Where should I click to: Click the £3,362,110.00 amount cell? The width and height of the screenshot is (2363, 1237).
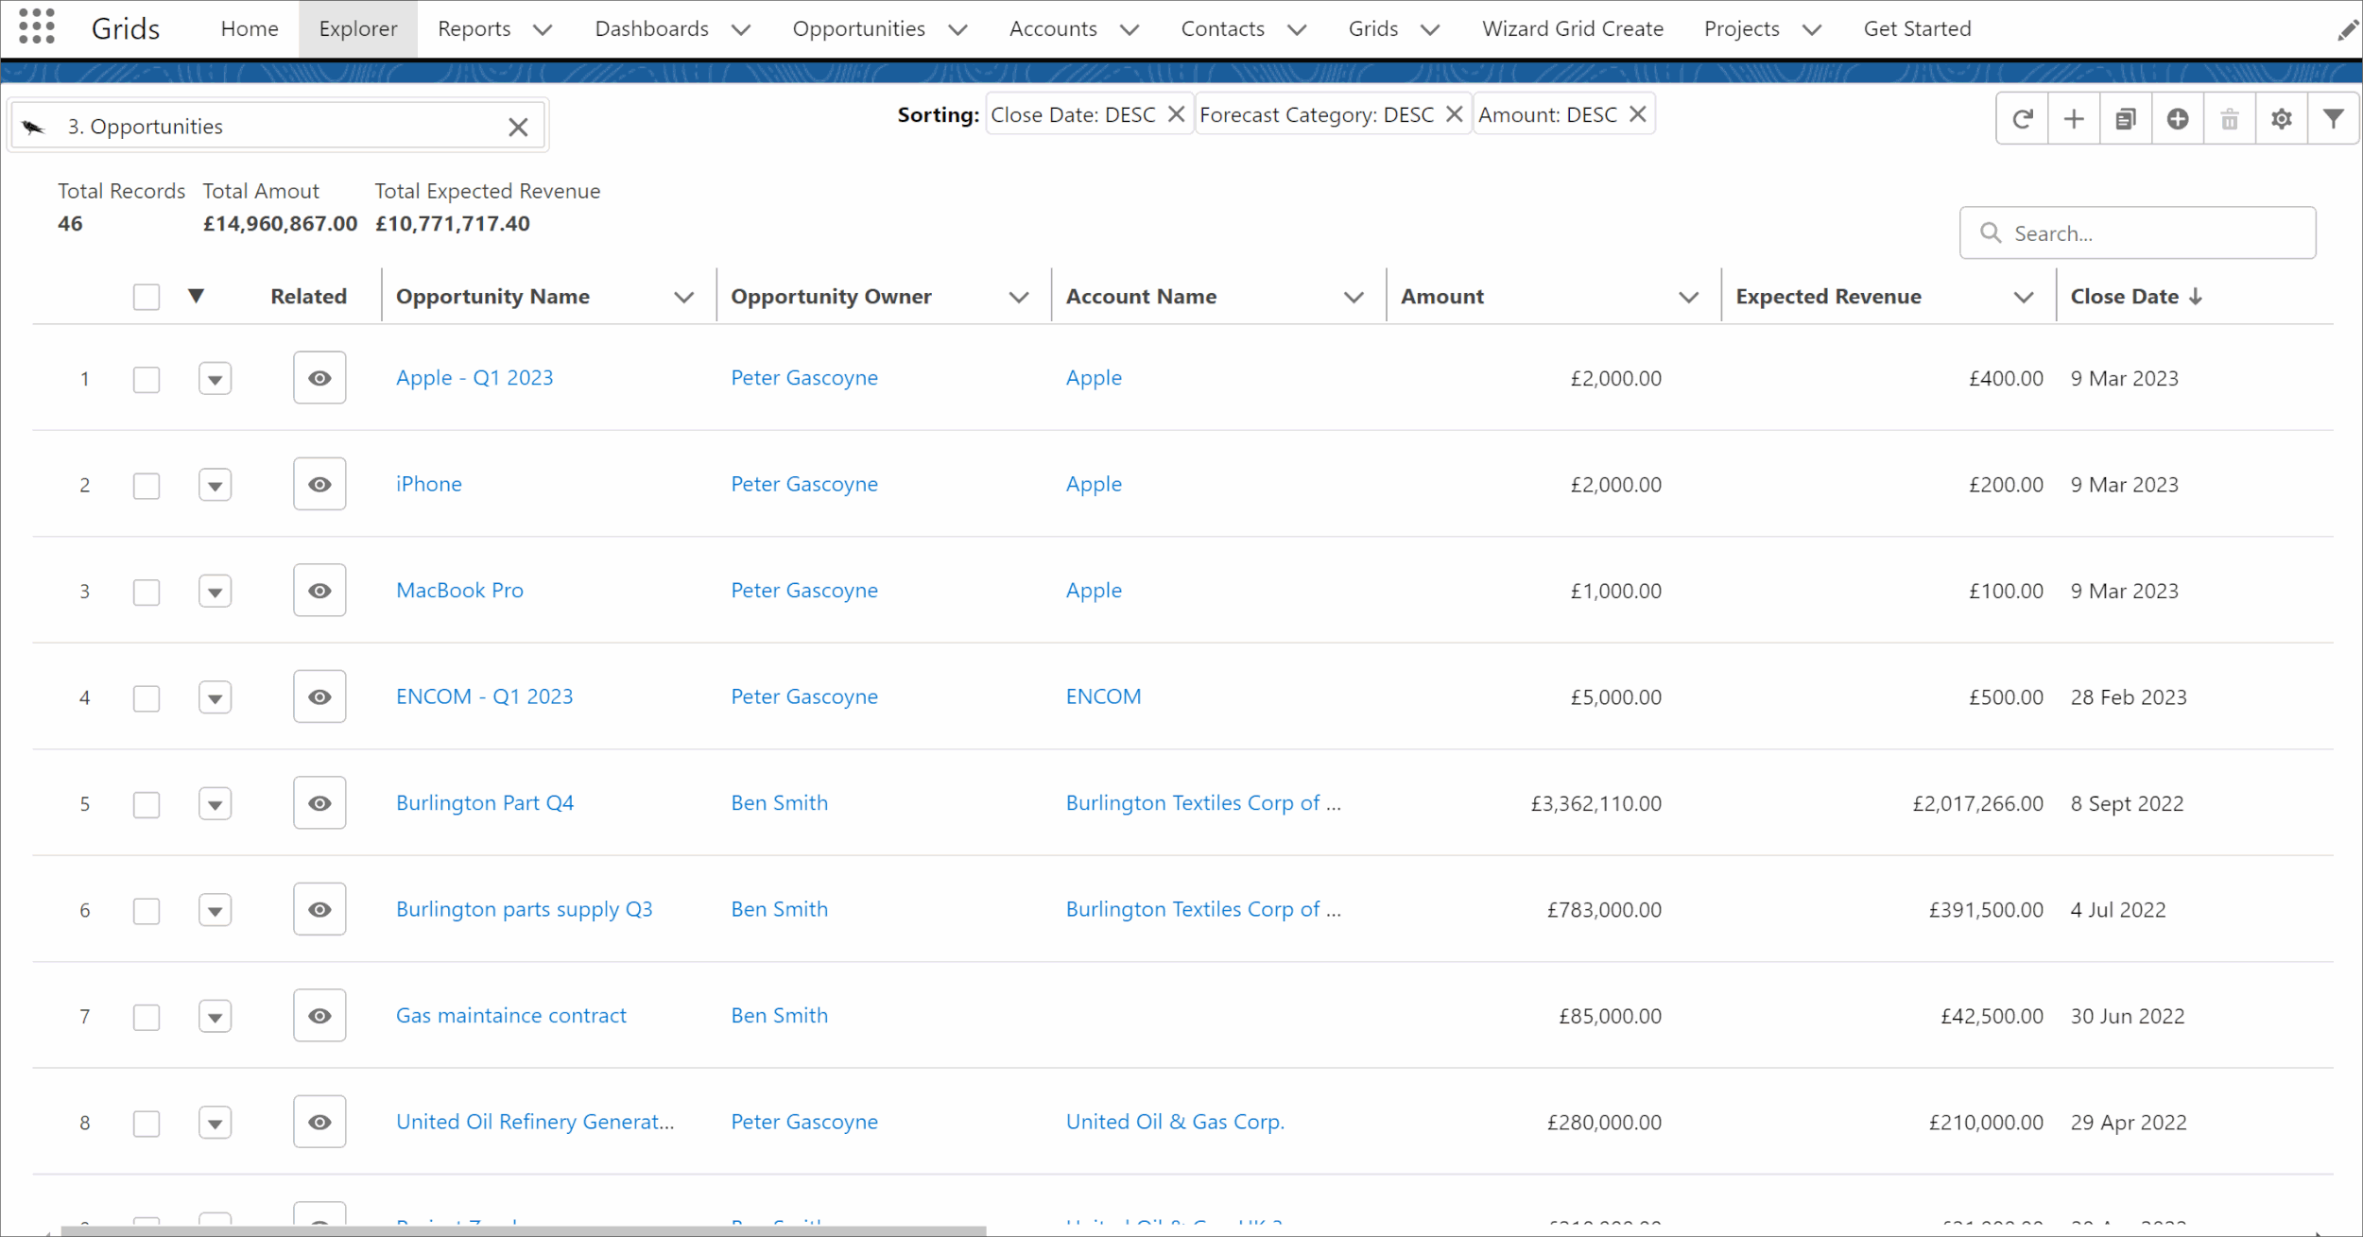[x=1595, y=803]
